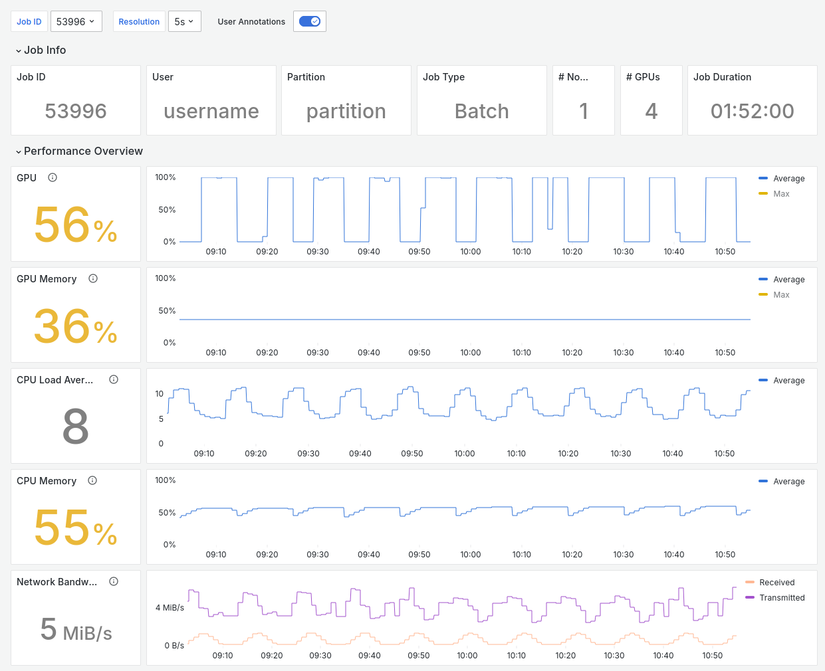The width and height of the screenshot is (825, 671).
Task: Click the Resolution variable label
Action: point(139,21)
